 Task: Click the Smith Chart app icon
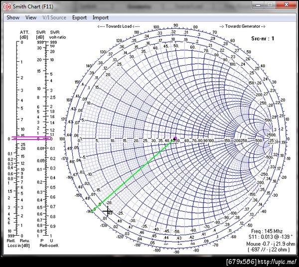pos(7,6)
